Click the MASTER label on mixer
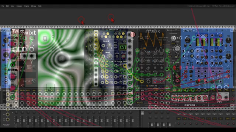Image resolution: width=236 pixels, height=132 pixels. 140,103
